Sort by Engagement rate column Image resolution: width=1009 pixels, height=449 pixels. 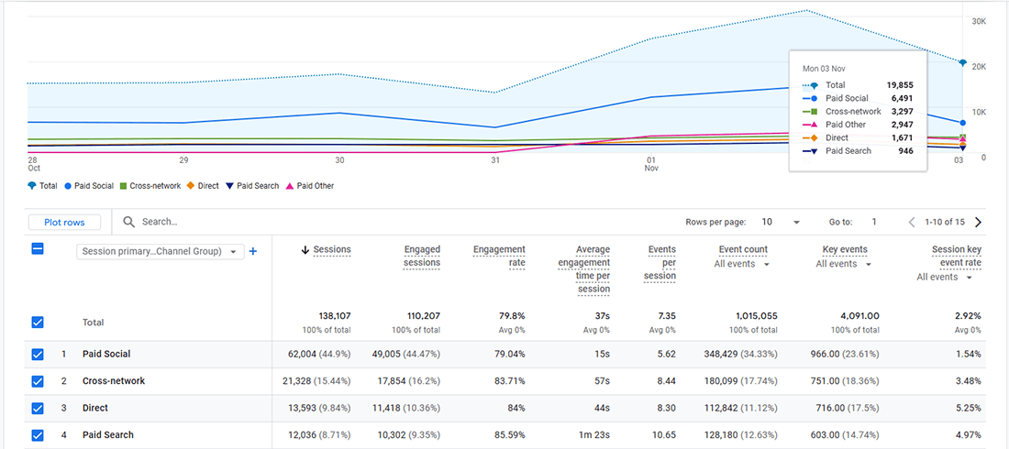click(x=499, y=256)
